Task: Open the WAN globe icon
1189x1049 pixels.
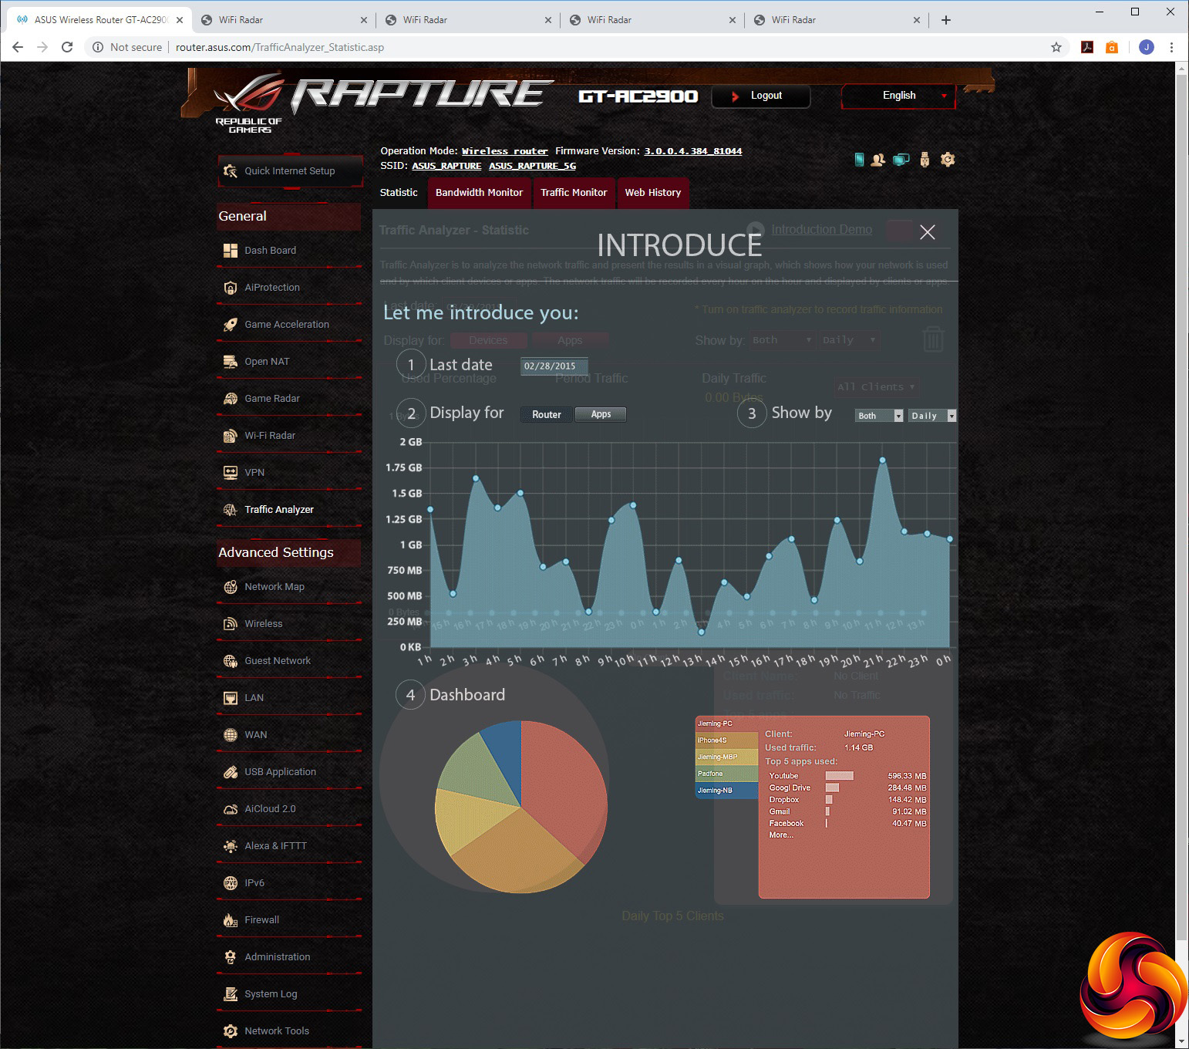Action: click(x=230, y=735)
